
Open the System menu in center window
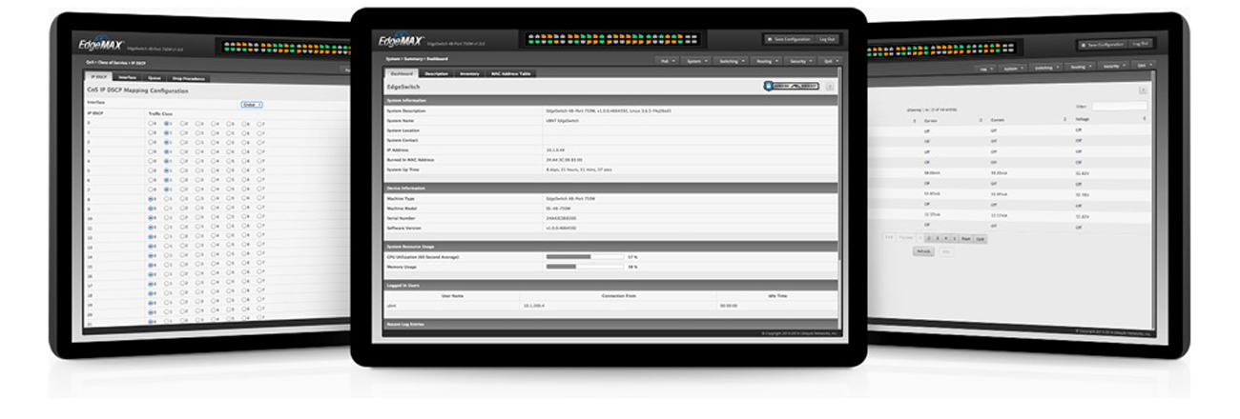point(697,60)
